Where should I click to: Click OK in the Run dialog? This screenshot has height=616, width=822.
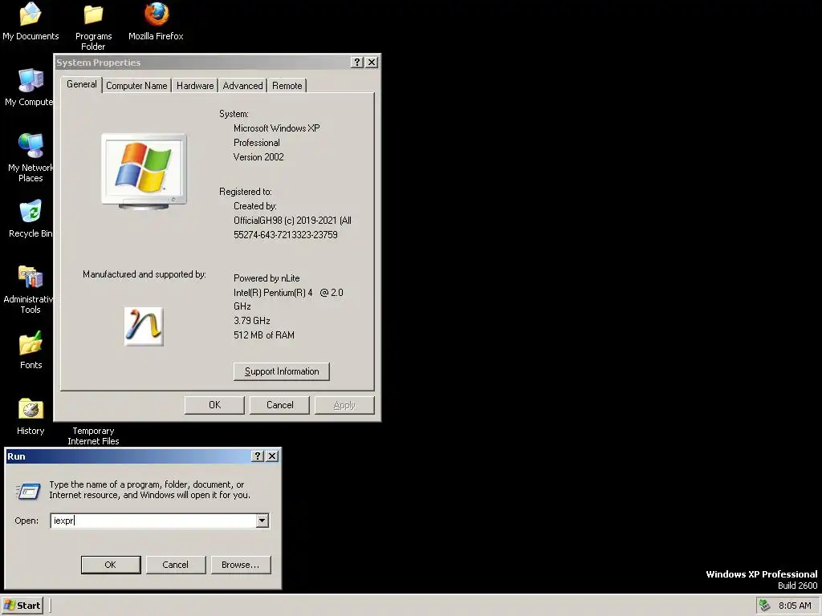coord(111,565)
